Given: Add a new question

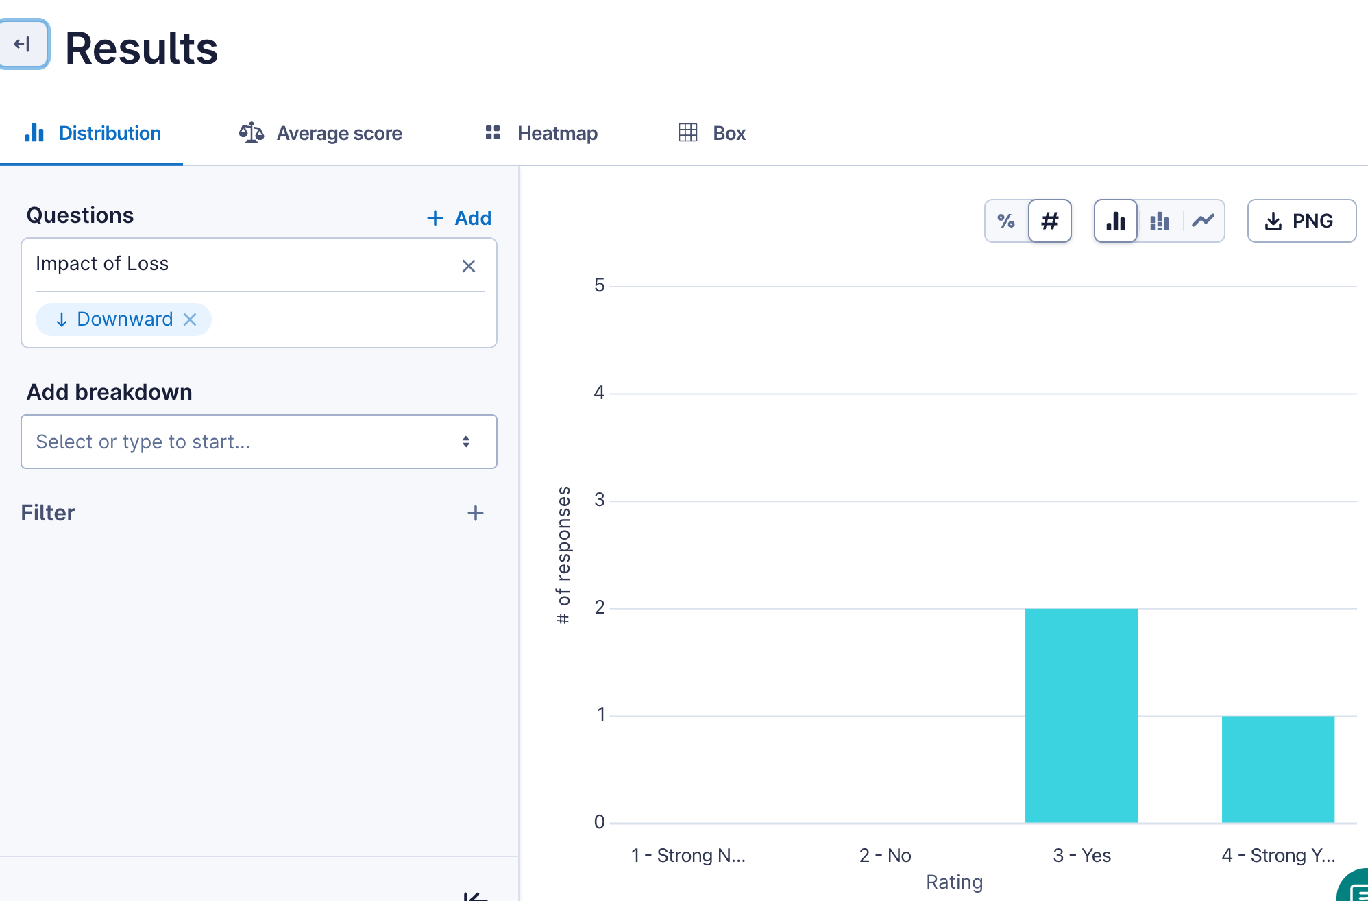Looking at the screenshot, I should [x=459, y=218].
